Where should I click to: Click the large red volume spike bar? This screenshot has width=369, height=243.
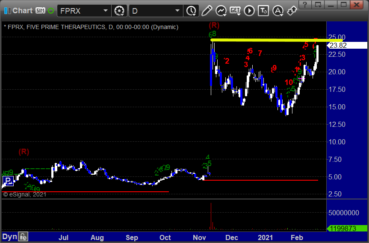211,216
